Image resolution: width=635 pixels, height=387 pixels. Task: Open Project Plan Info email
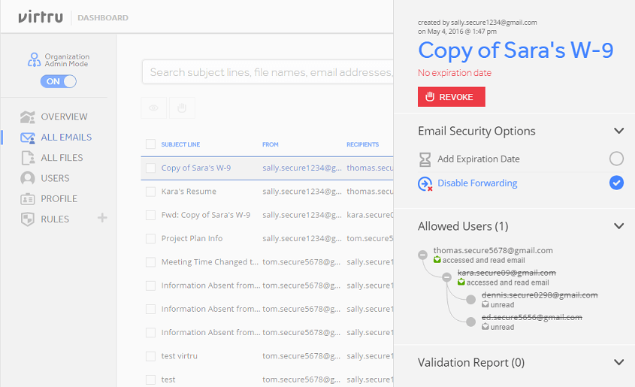tap(192, 238)
